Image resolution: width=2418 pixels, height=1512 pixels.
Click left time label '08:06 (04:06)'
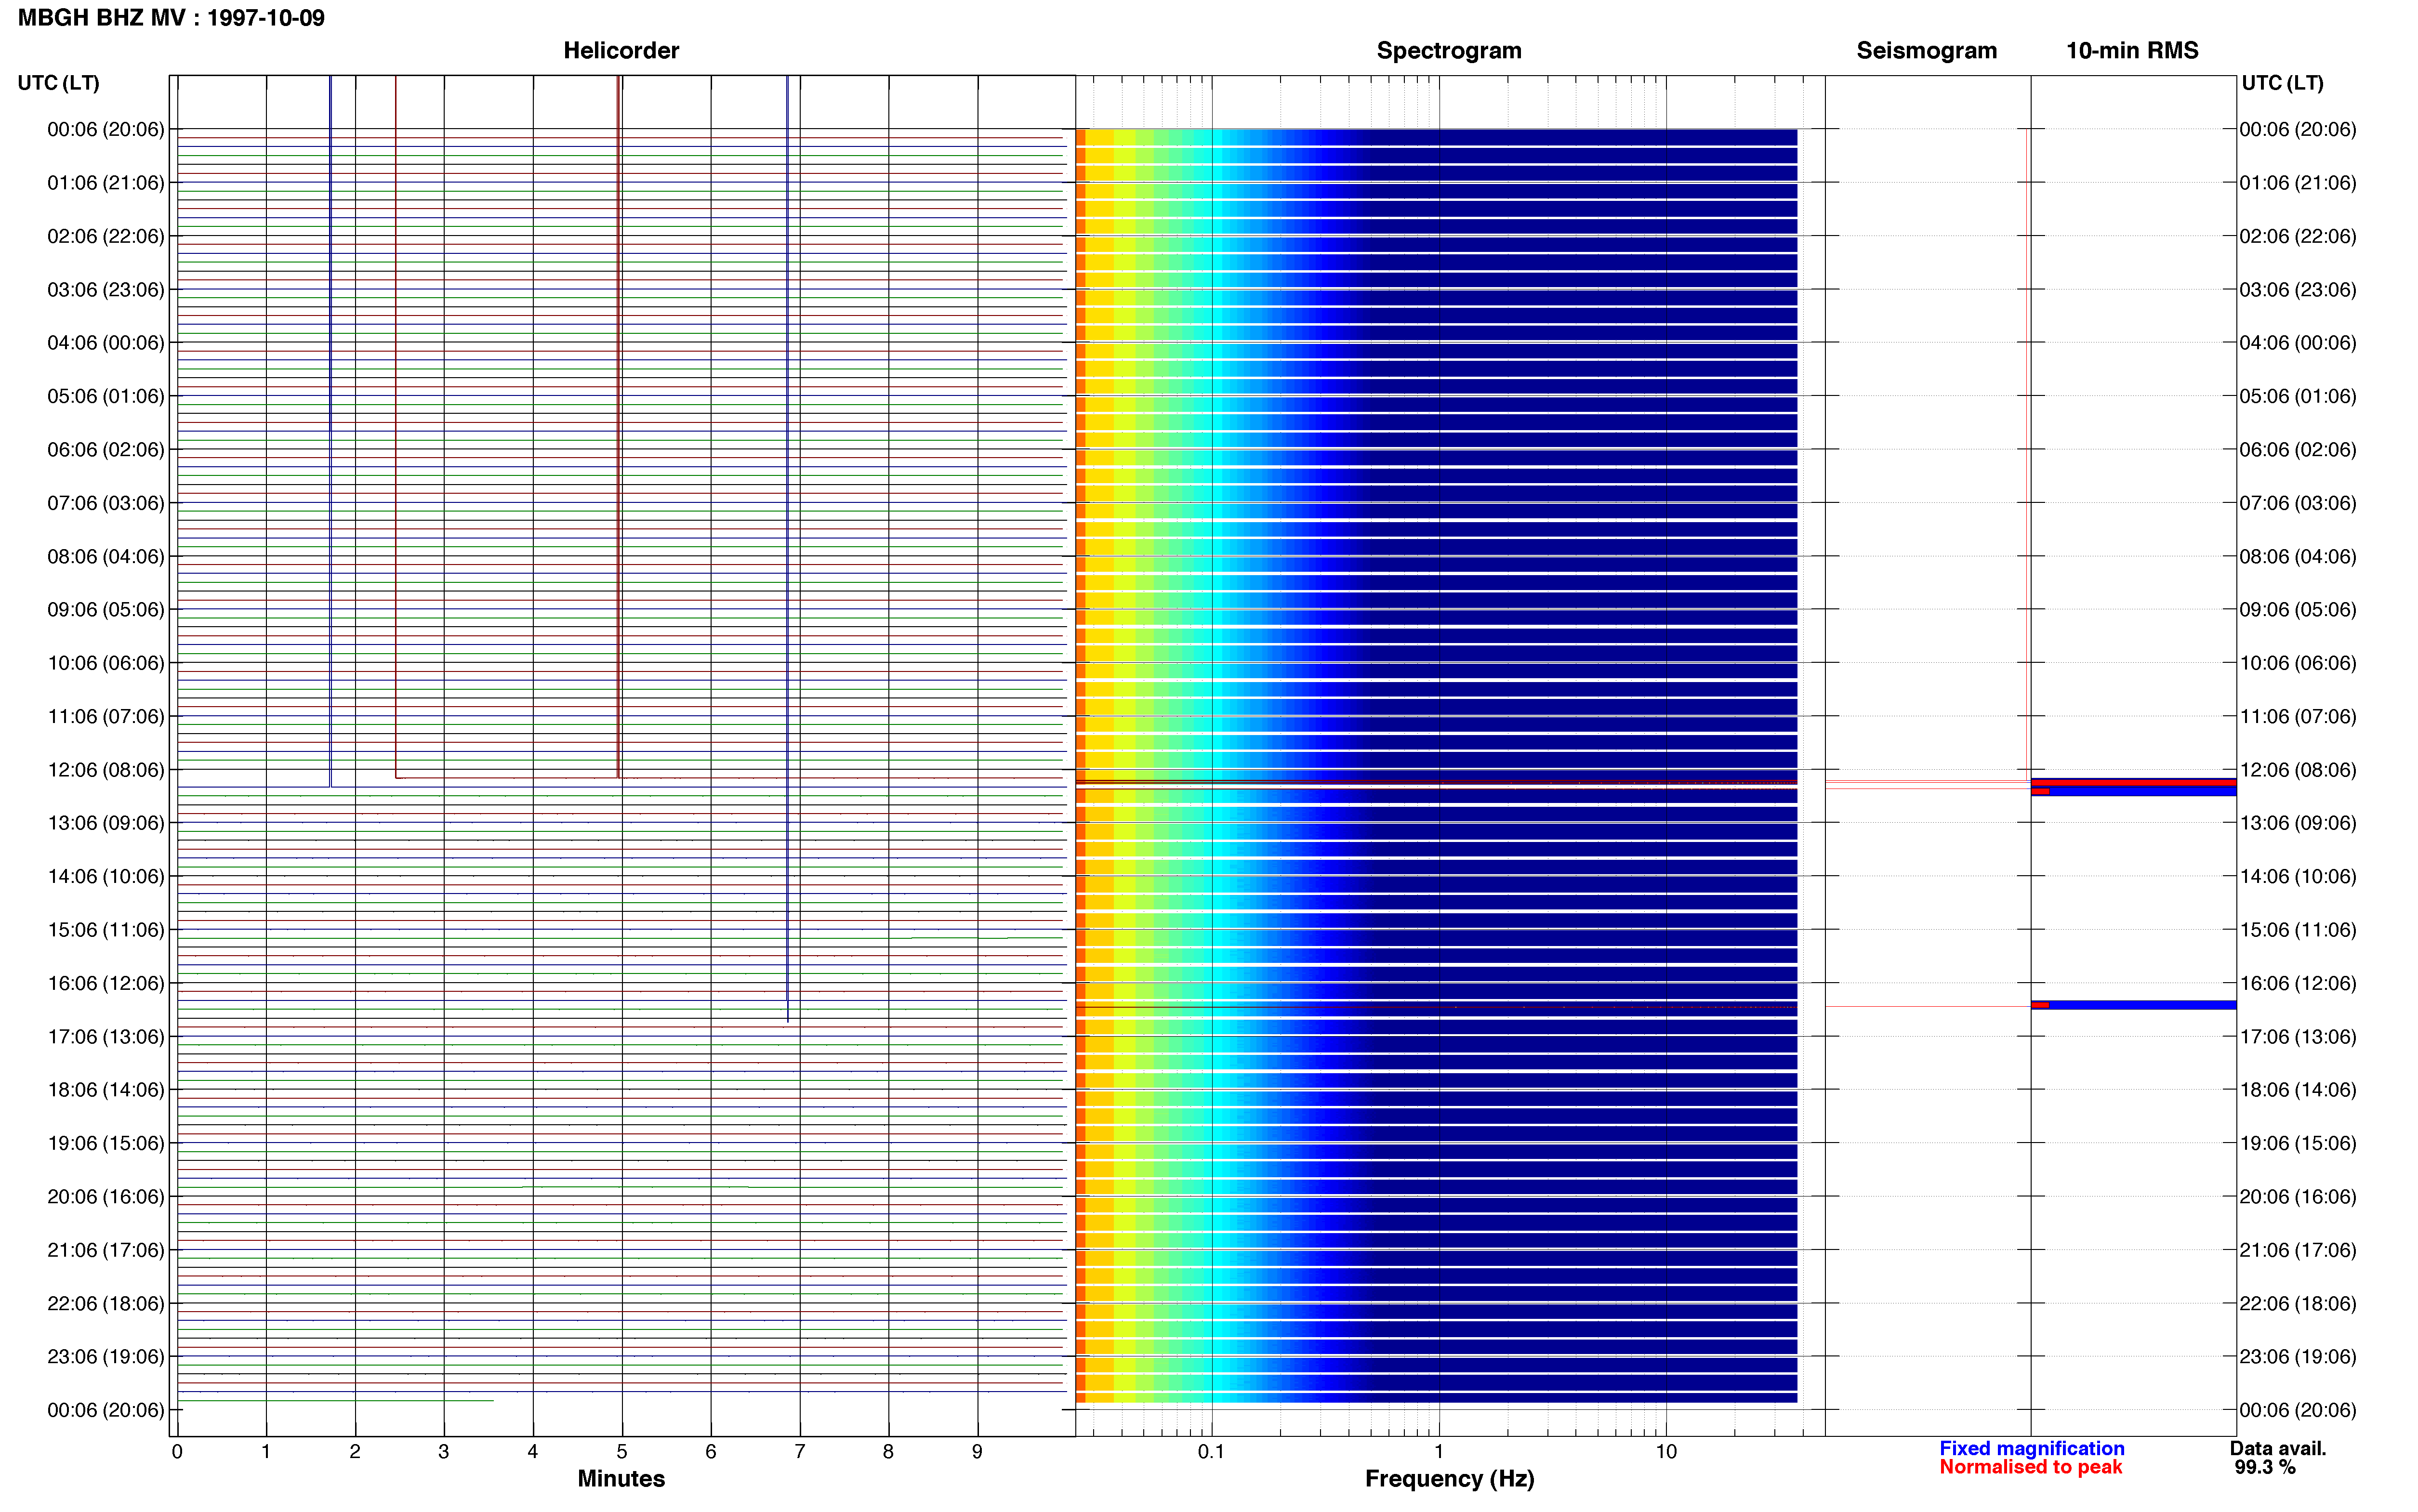pyautogui.click(x=106, y=556)
